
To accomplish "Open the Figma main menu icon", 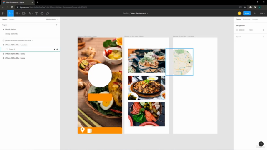I will pyautogui.click(x=3, y=13).
